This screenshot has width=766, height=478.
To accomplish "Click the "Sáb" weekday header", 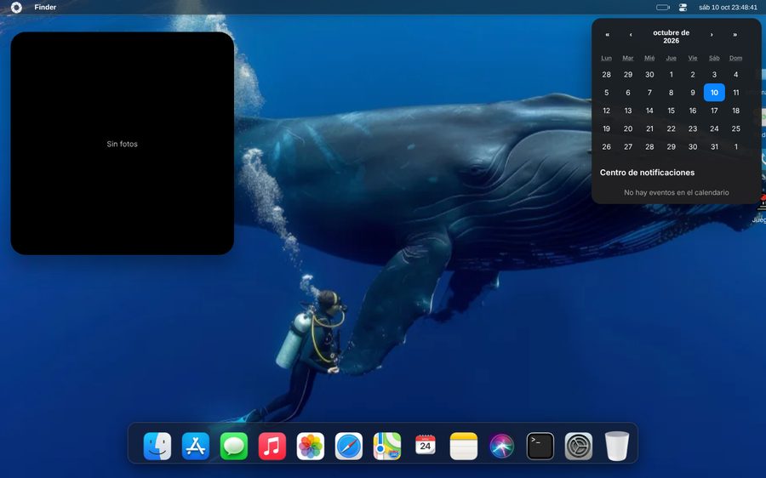I will pos(714,58).
